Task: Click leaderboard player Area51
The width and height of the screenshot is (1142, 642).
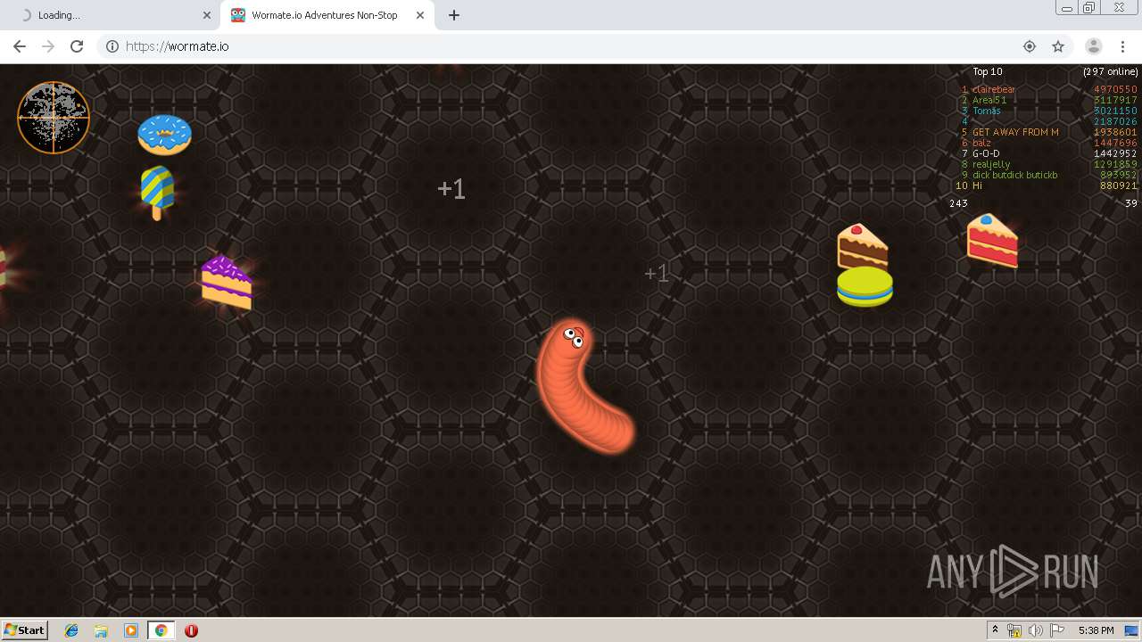Action: point(989,100)
